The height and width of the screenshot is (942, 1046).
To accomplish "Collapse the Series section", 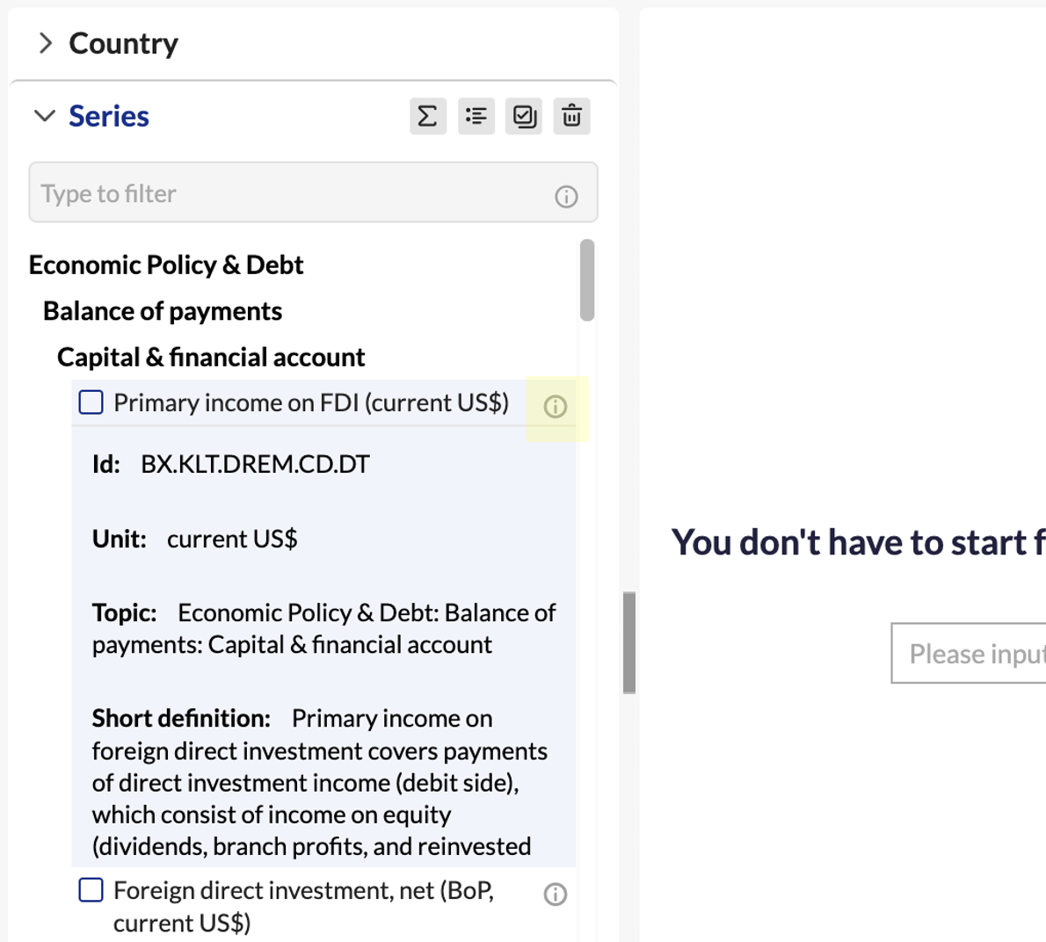I will (x=45, y=116).
